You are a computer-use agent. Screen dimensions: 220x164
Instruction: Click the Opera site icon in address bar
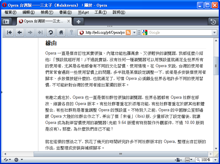(81, 32)
